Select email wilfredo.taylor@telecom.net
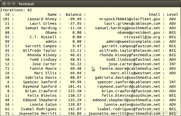This screenshot has height=116, width=181. (x=130, y=50)
